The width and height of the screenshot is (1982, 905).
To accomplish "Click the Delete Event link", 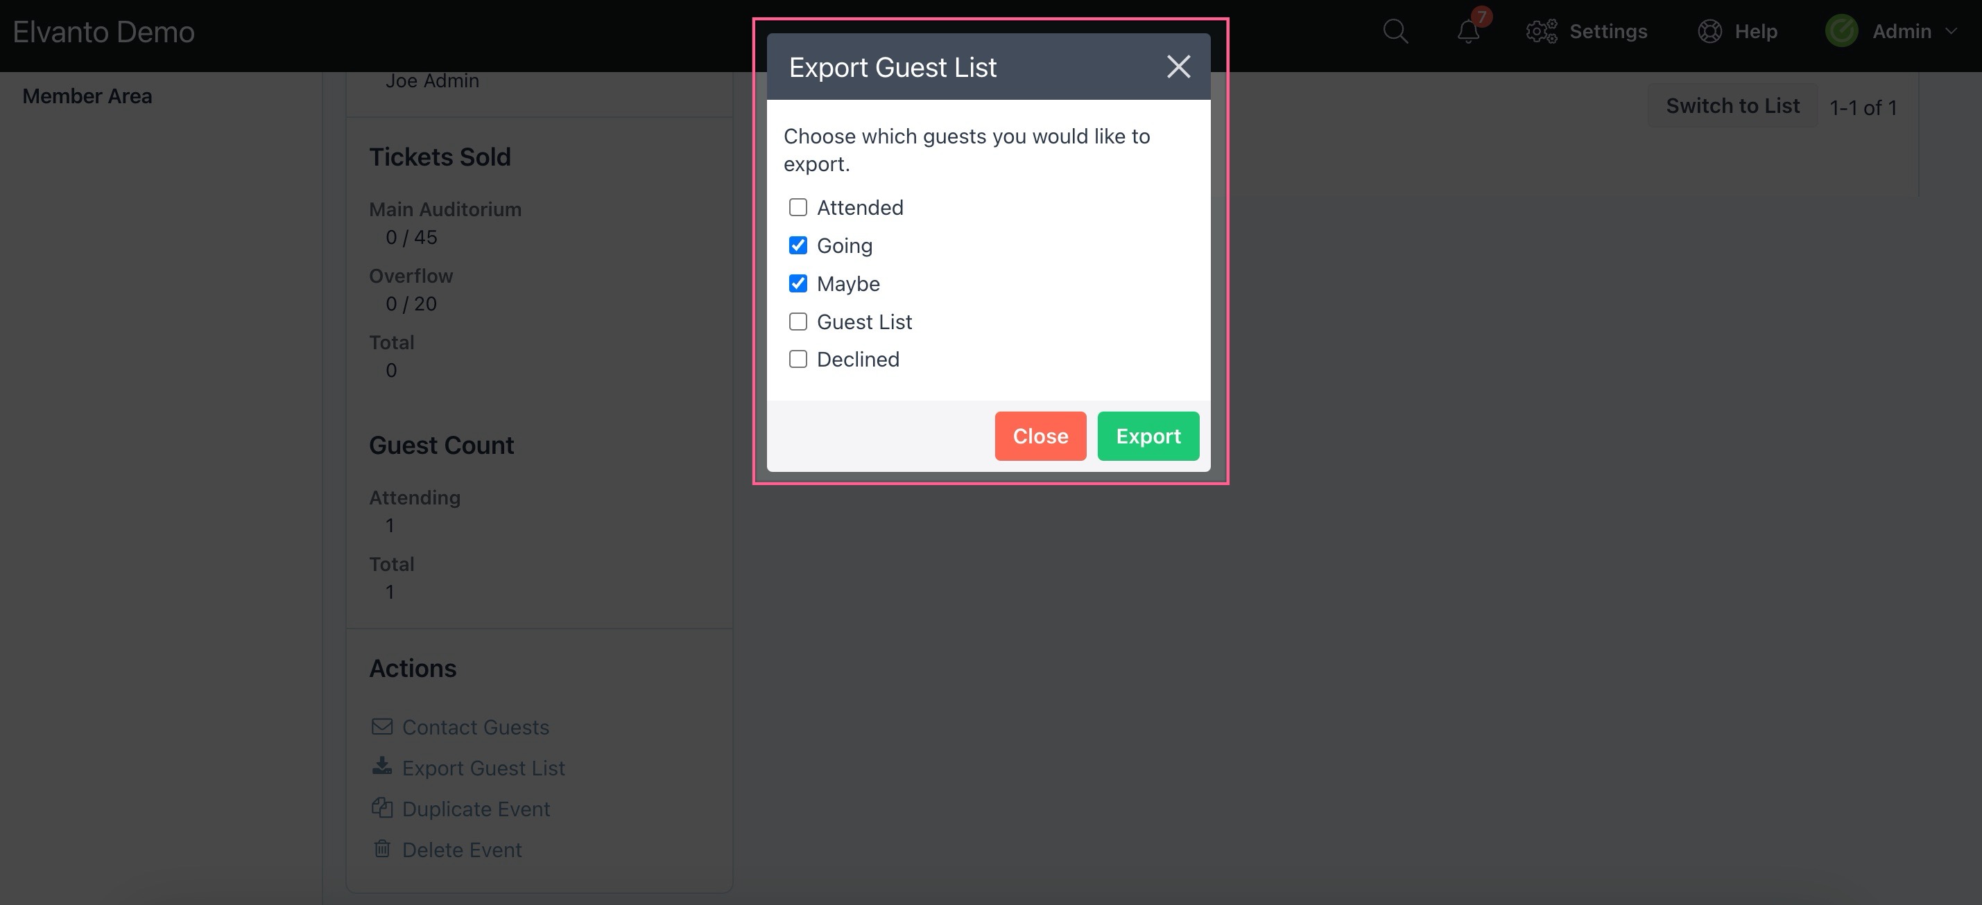I will click(462, 850).
